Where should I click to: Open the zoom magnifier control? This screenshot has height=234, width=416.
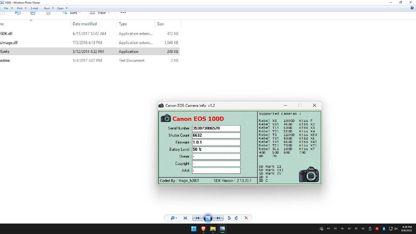click(173, 218)
